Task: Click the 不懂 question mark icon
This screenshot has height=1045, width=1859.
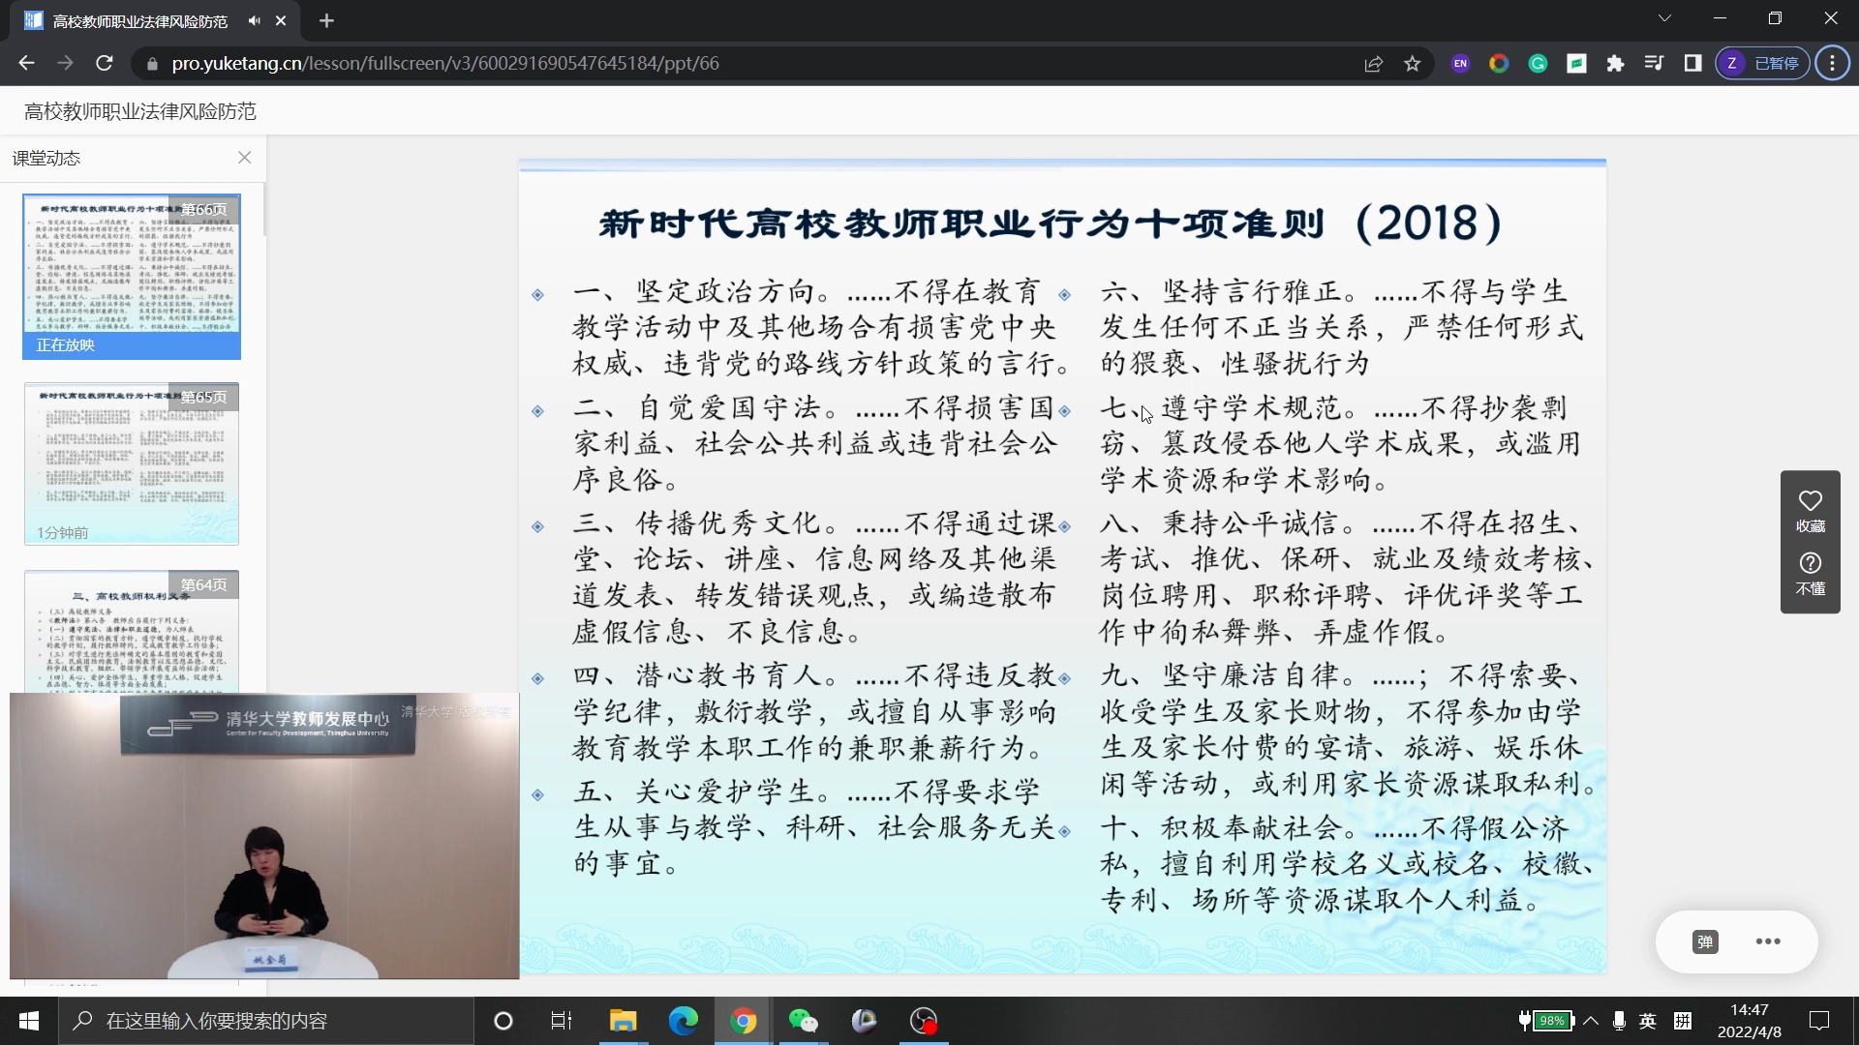Action: [x=1810, y=563]
